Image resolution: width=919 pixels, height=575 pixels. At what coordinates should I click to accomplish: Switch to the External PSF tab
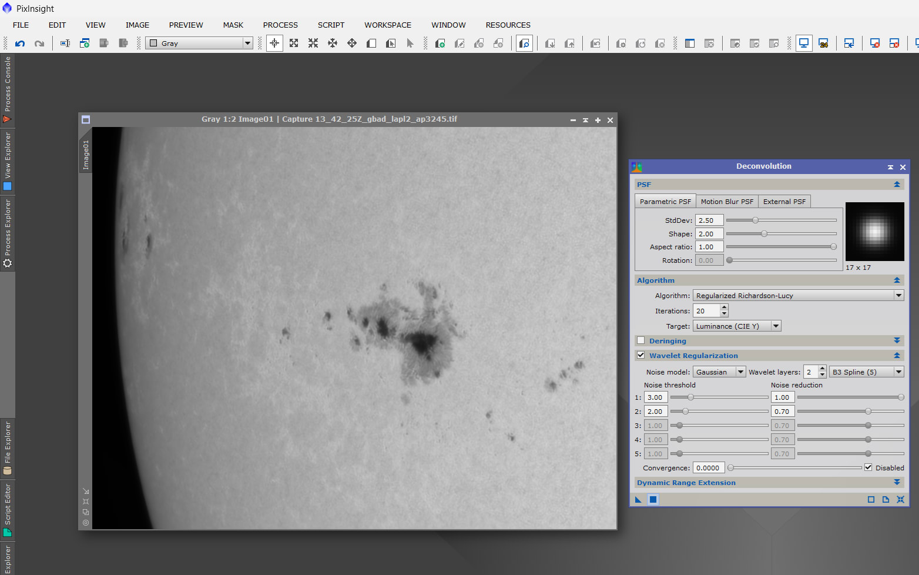point(784,201)
